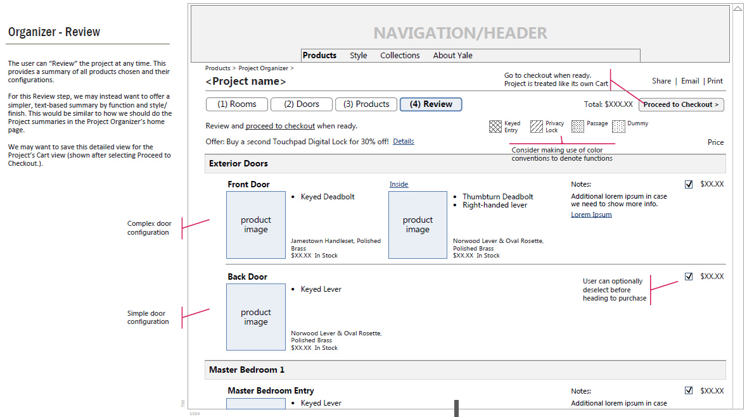Deselect the Back Door price checkbox
Screen dimensions: 747x417
pyautogui.click(x=689, y=277)
